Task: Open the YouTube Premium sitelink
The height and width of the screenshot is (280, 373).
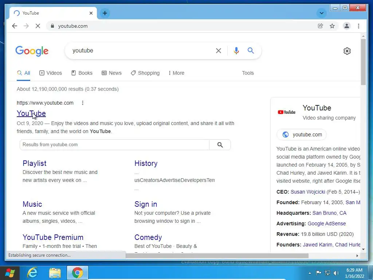Action: [53, 237]
